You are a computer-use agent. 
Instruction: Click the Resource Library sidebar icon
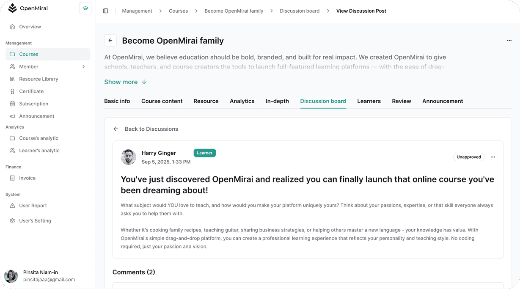point(12,79)
